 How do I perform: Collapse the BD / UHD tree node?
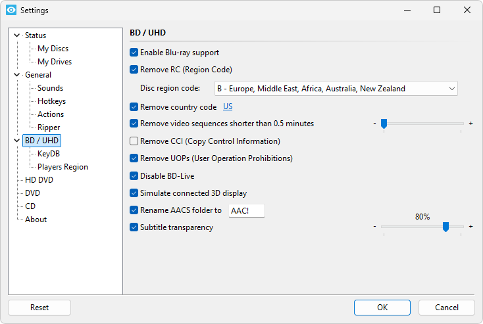pos(17,141)
